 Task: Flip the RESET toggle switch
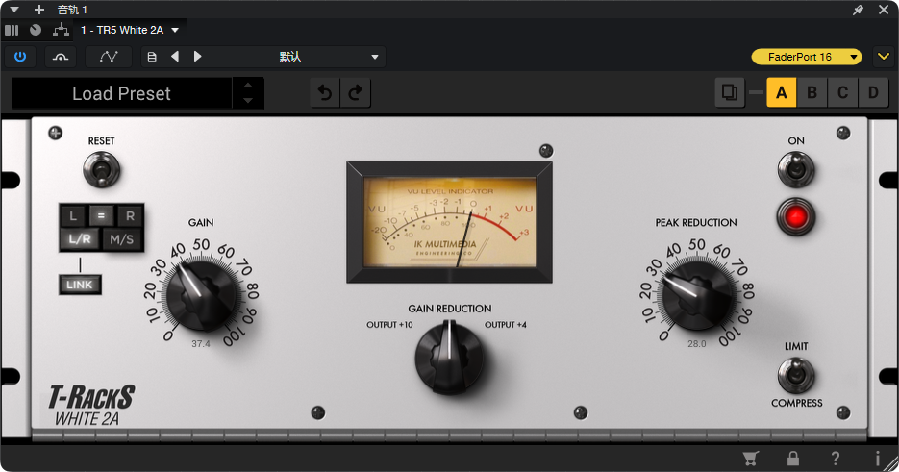click(x=102, y=170)
